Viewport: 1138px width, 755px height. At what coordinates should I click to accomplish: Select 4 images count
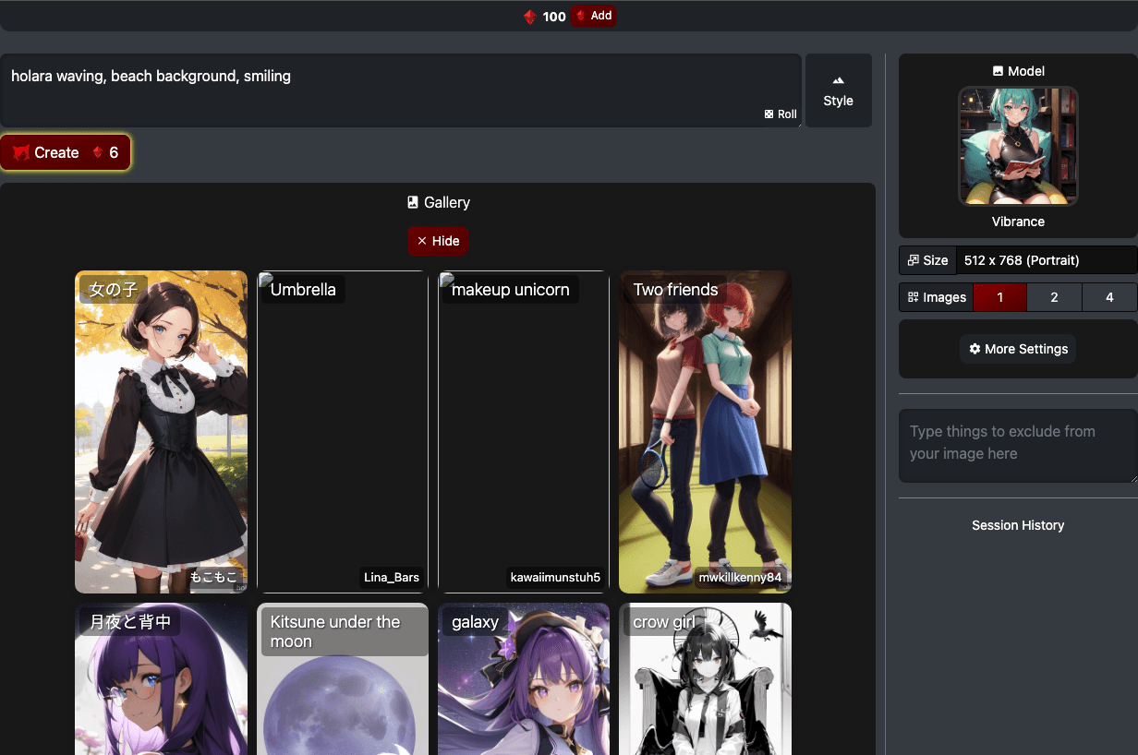pyautogui.click(x=1109, y=297)
